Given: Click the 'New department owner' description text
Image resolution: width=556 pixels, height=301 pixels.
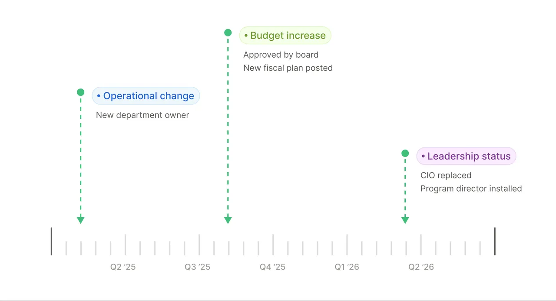Looking at the screenshot, I should (142, 115).
